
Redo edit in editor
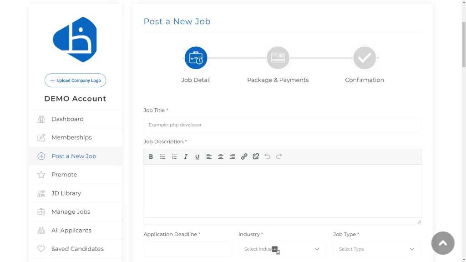click(279, 156)
